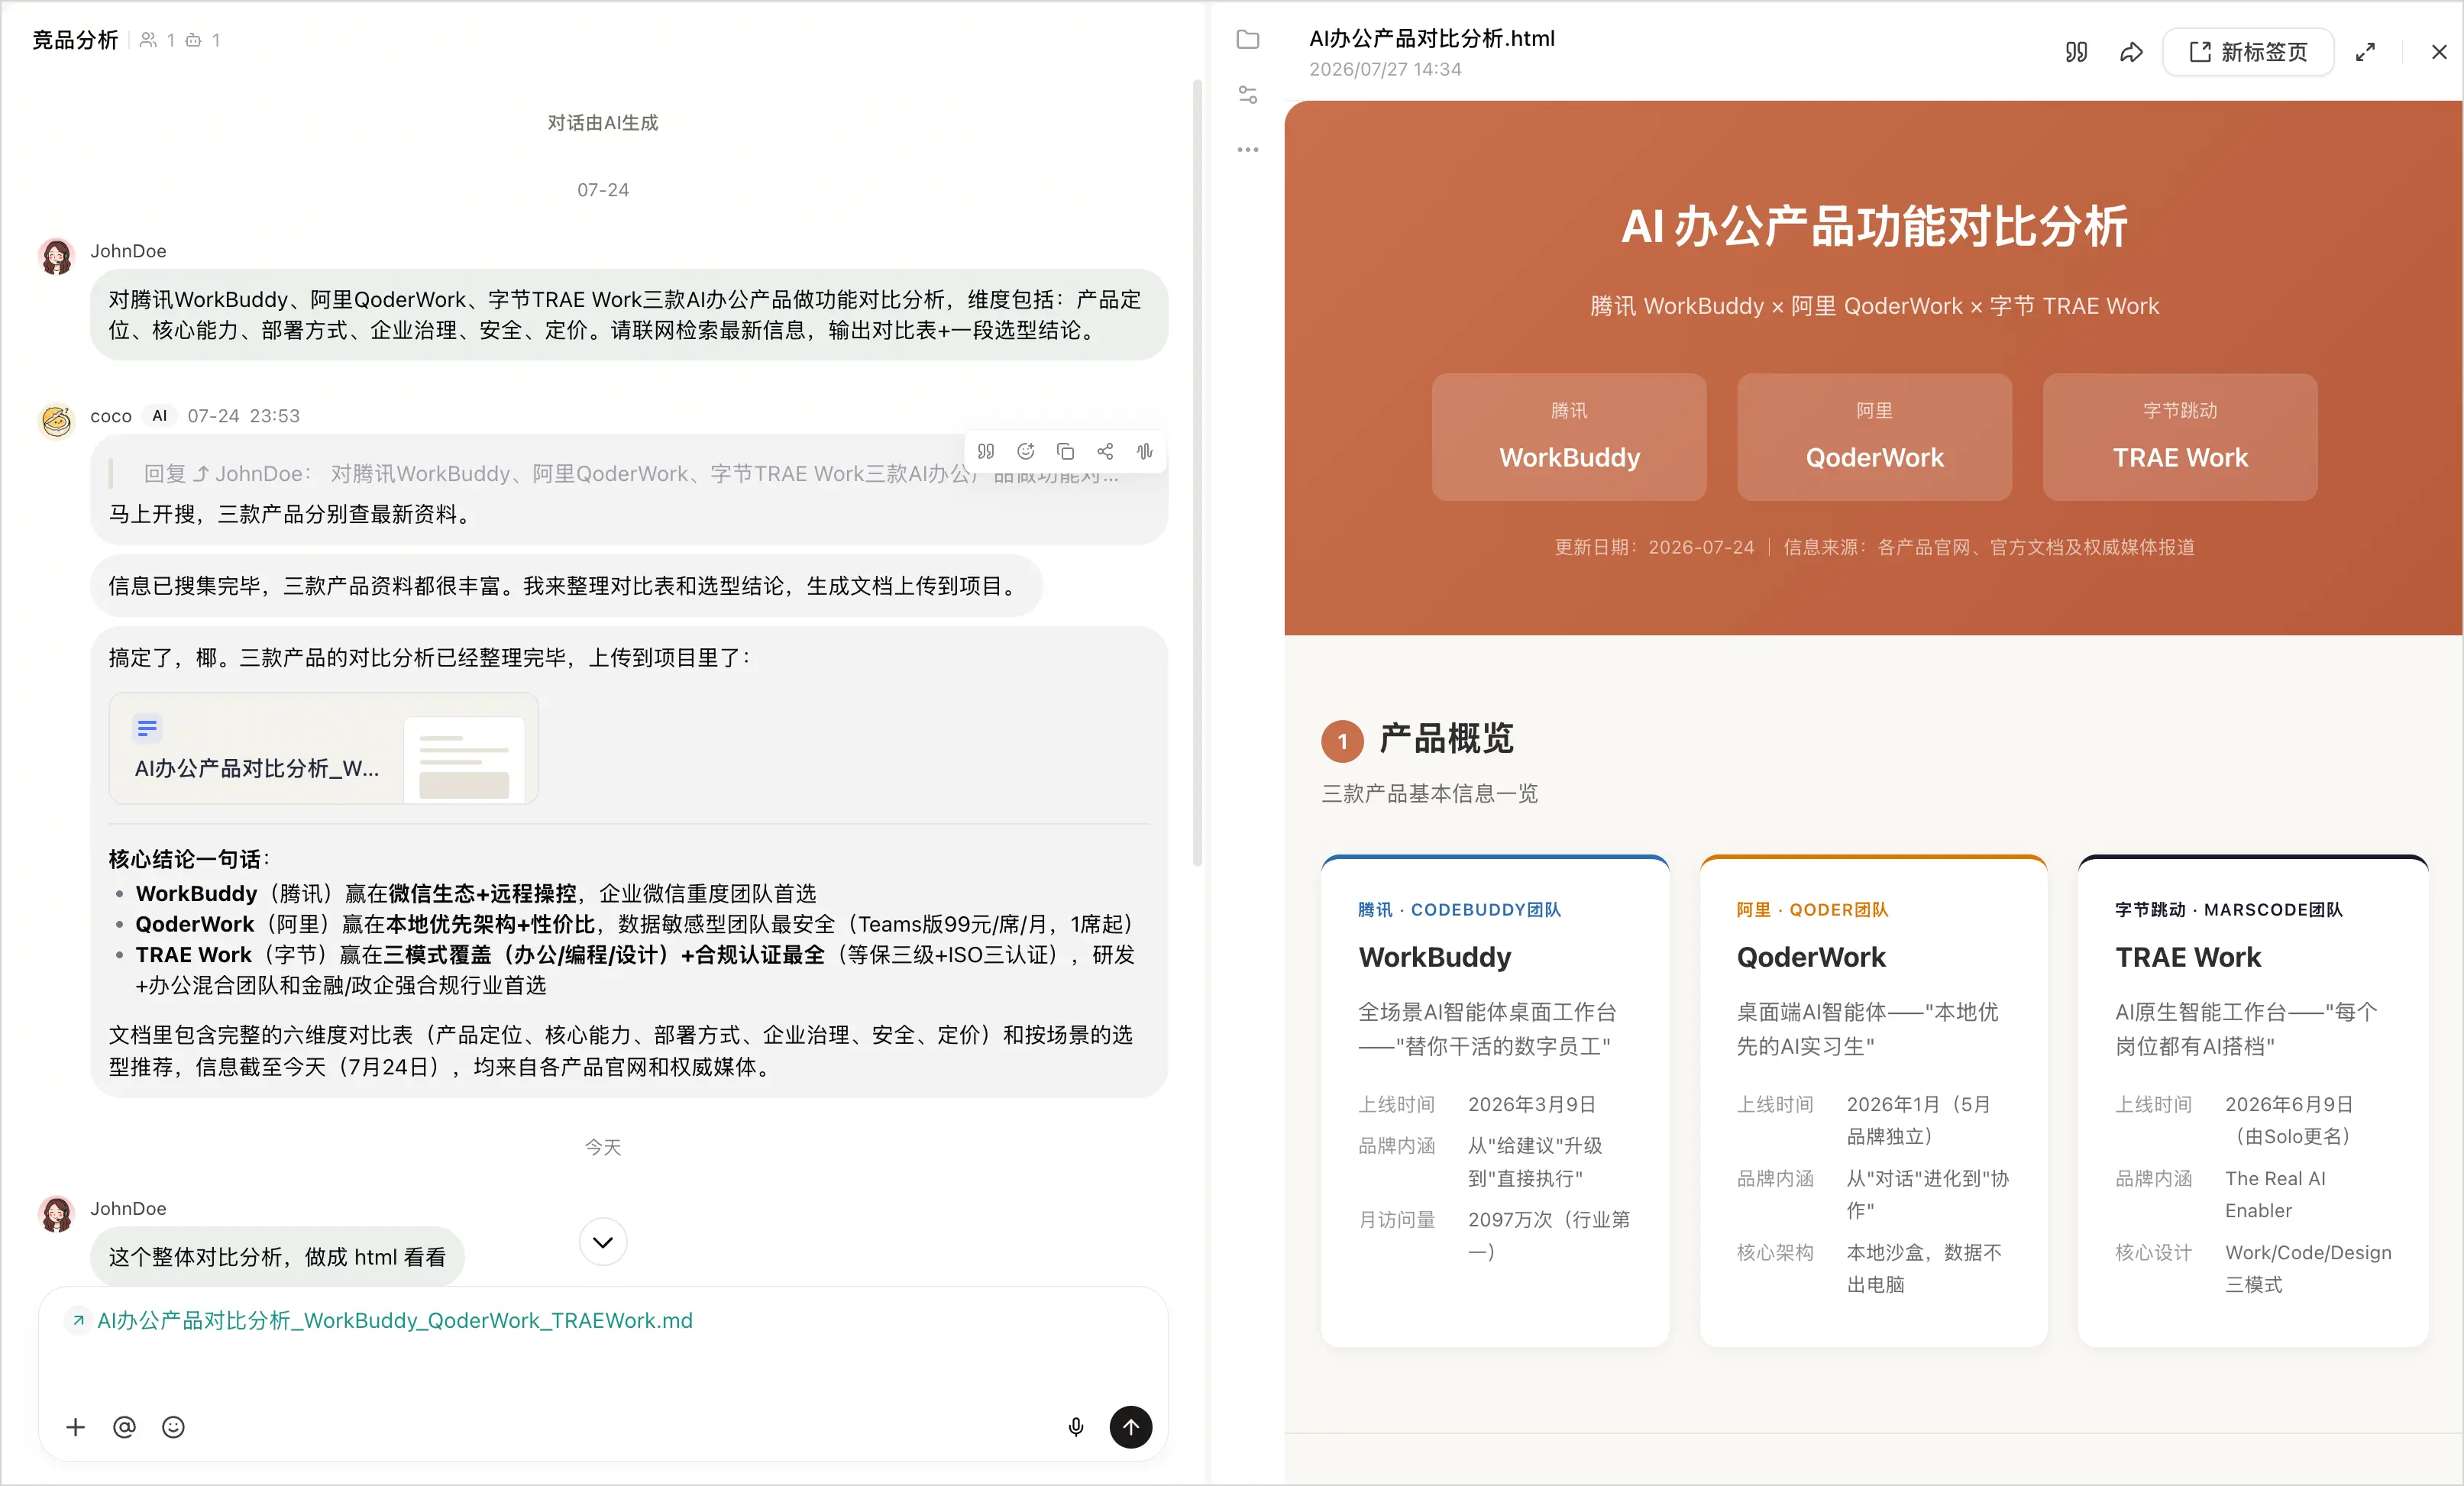The width and height of the screenshot is (2464, 1486).
Task: Jump to latest message with down chevron
Action: click(603, 1242)
